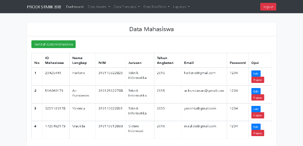Click the red logout button
Image resolution: width=303 pixels, height=146 pixels.
click(268, 7)
